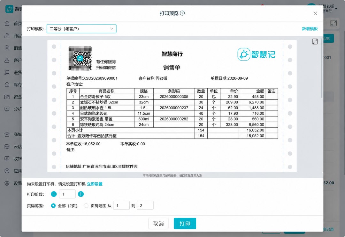Open the user account dropdown arrow
This screenshot has width=345, height=237.
click(336, 9)
